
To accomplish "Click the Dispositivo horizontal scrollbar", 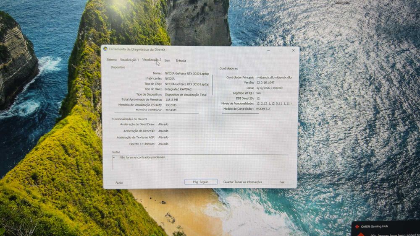I will [x=156, y=113].
